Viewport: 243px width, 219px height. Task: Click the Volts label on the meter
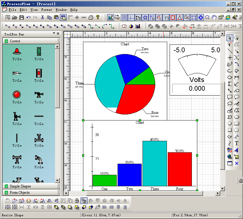pos(197,80)
